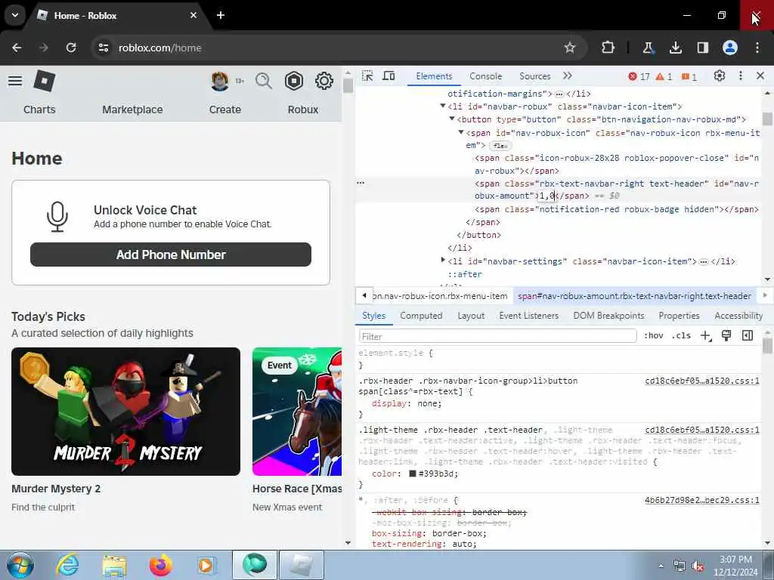Open the user avatar profile

(x=220, y=81)
